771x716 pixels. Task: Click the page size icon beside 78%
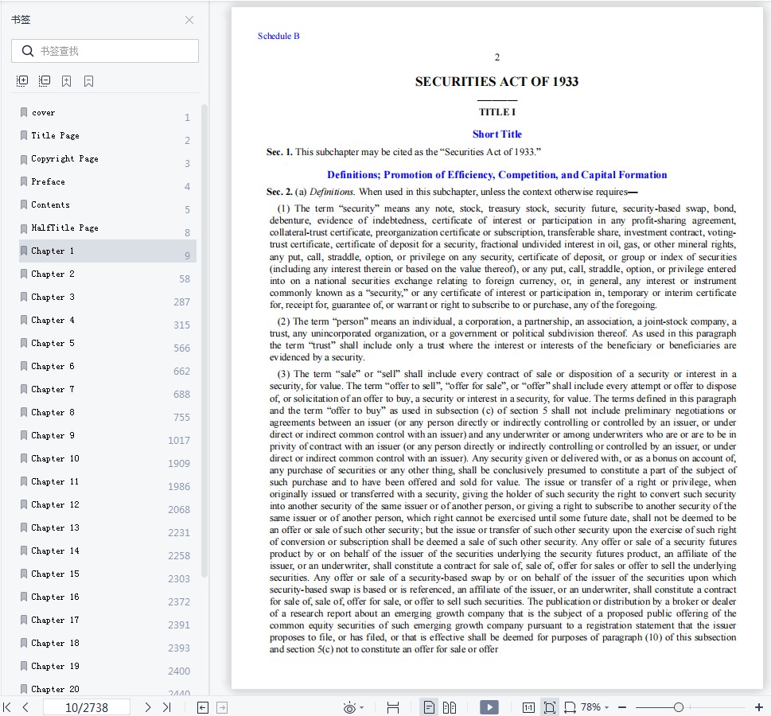pyautogui.click(x=570, y=707)
